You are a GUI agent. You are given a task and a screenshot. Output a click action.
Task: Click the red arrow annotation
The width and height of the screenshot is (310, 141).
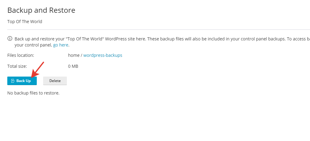pos(38,70)
